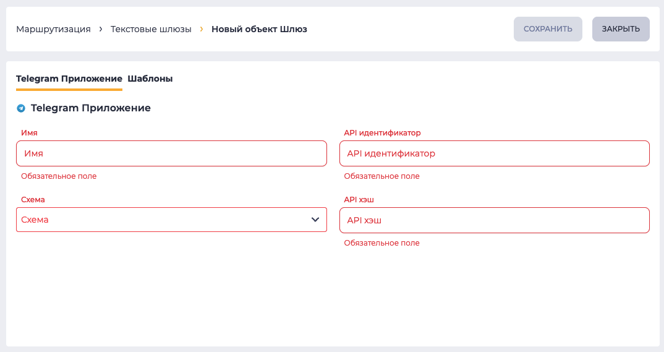This screenshot has width=664, height=352.
Task: Click the Сохранить button
Action: click(548, 29)
